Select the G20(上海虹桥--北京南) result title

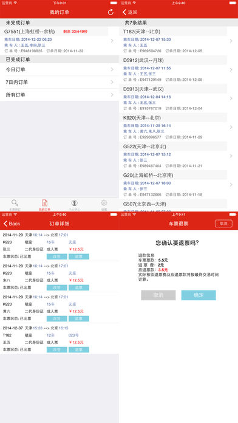click(x=148, y=176)
